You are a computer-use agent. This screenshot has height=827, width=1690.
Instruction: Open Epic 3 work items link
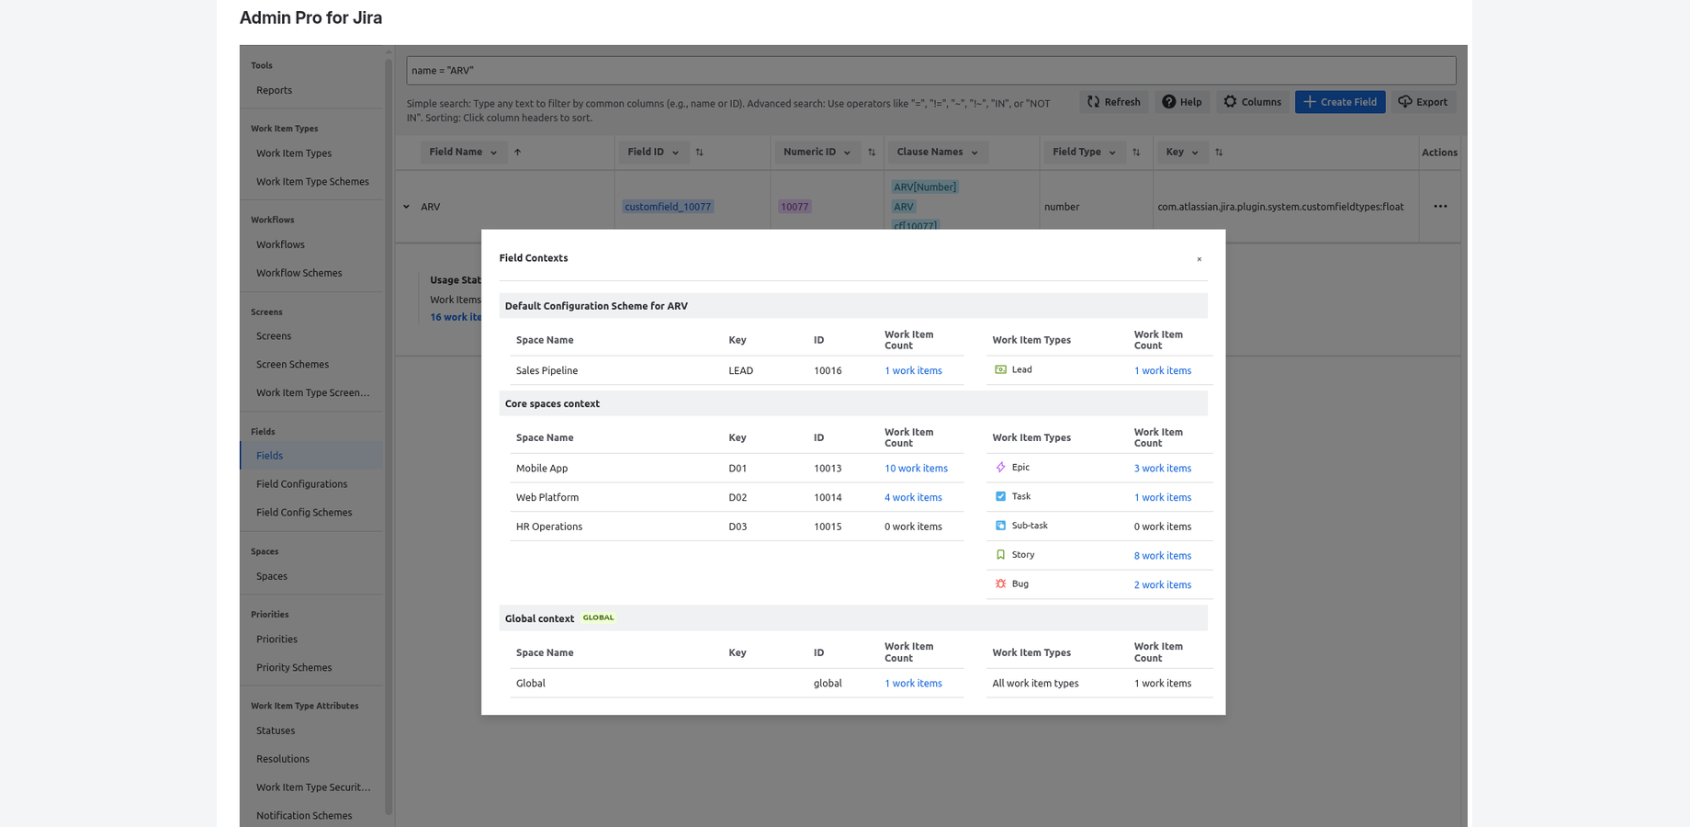1162,468
